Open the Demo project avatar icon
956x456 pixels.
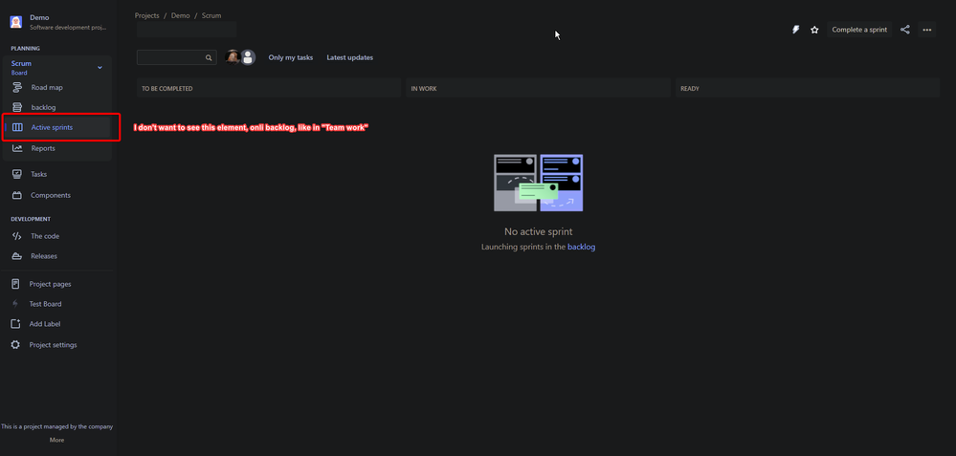tap(16, 23)
